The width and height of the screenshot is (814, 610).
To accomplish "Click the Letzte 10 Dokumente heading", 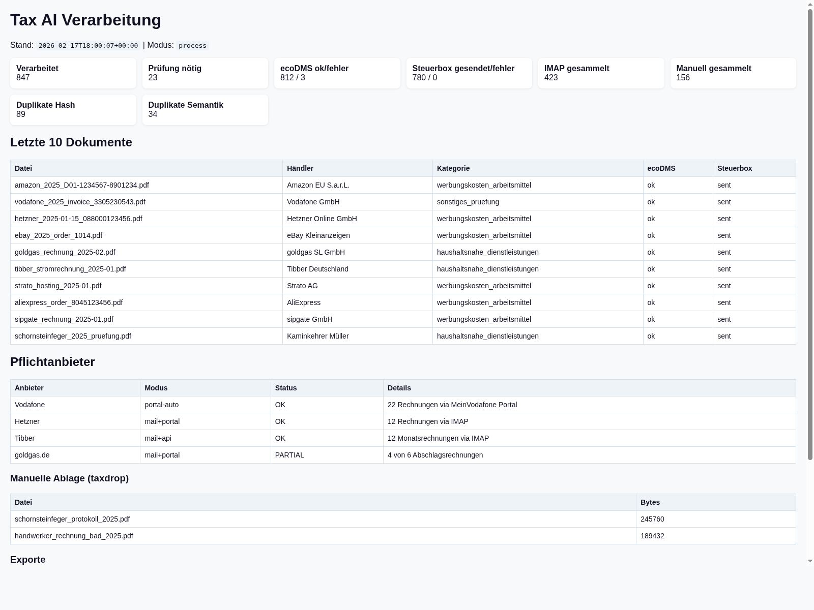I will pyautogui.click(x=71, y=142).
